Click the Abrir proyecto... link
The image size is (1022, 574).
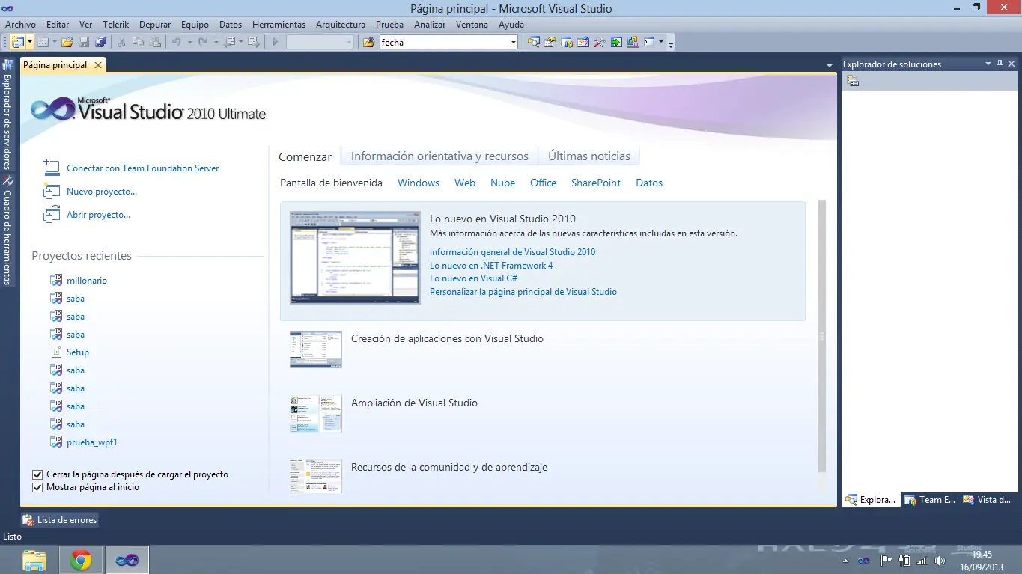point(98,215)
